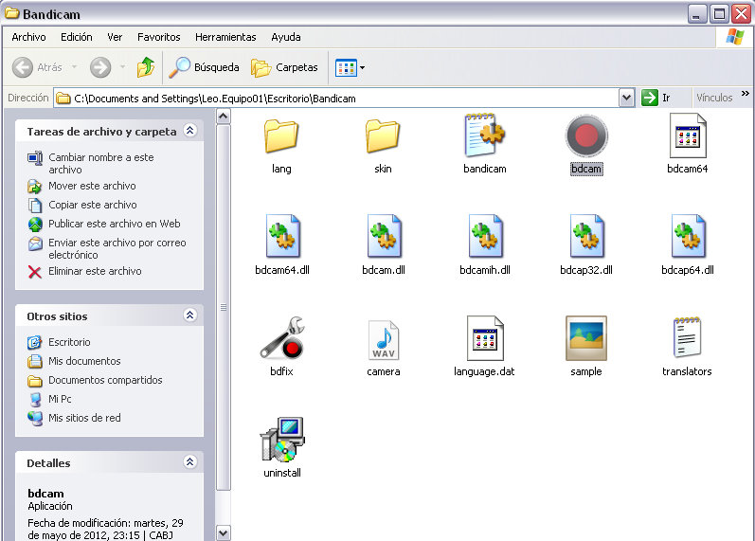Click the Up one level toolbar icon
This screenshot has height=541, width=755.
145,67
